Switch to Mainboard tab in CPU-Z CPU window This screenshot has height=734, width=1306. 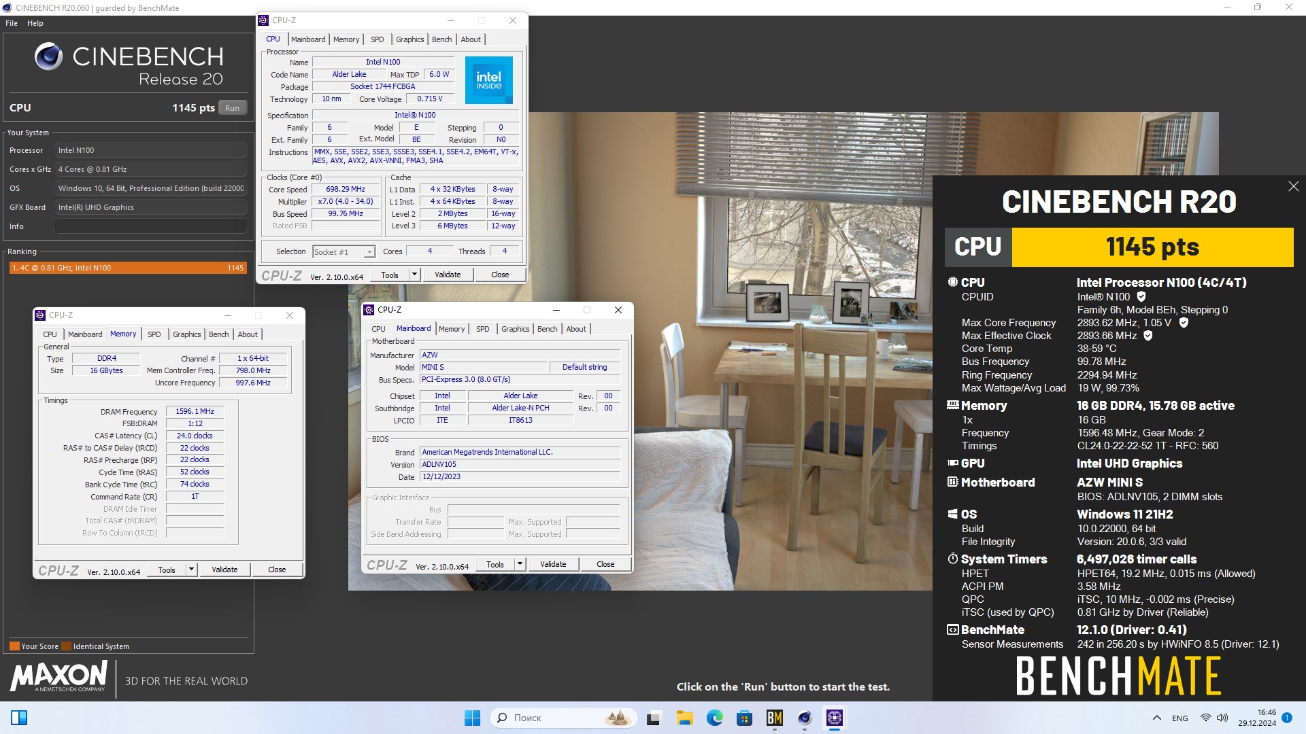[x=308, y=39]
